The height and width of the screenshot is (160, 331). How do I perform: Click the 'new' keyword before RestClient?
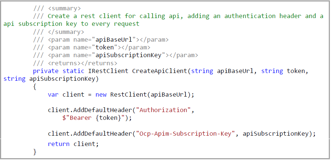pos(101,94)
